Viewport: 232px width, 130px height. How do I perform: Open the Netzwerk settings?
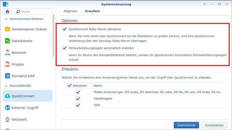pos(27,119)
